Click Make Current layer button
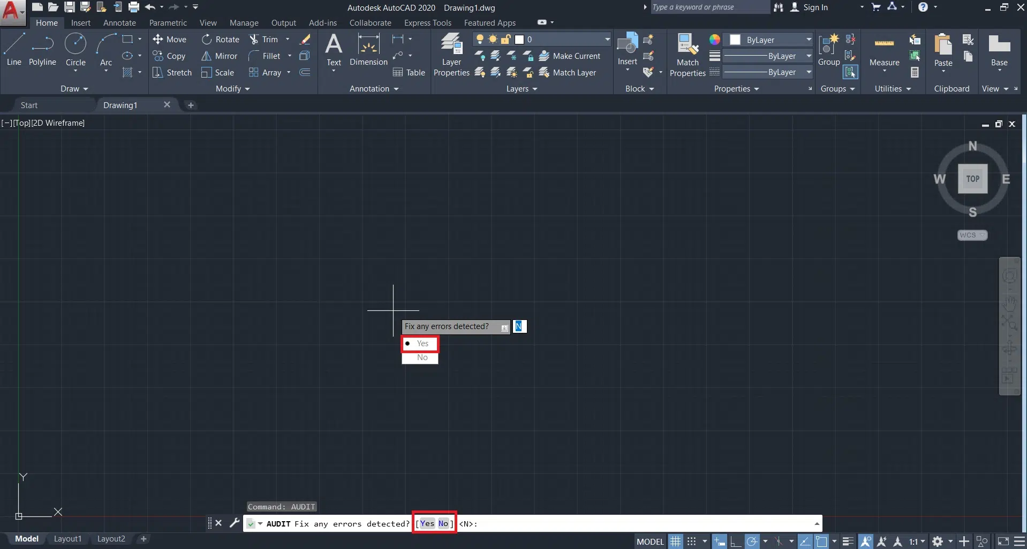 point(570,56)
